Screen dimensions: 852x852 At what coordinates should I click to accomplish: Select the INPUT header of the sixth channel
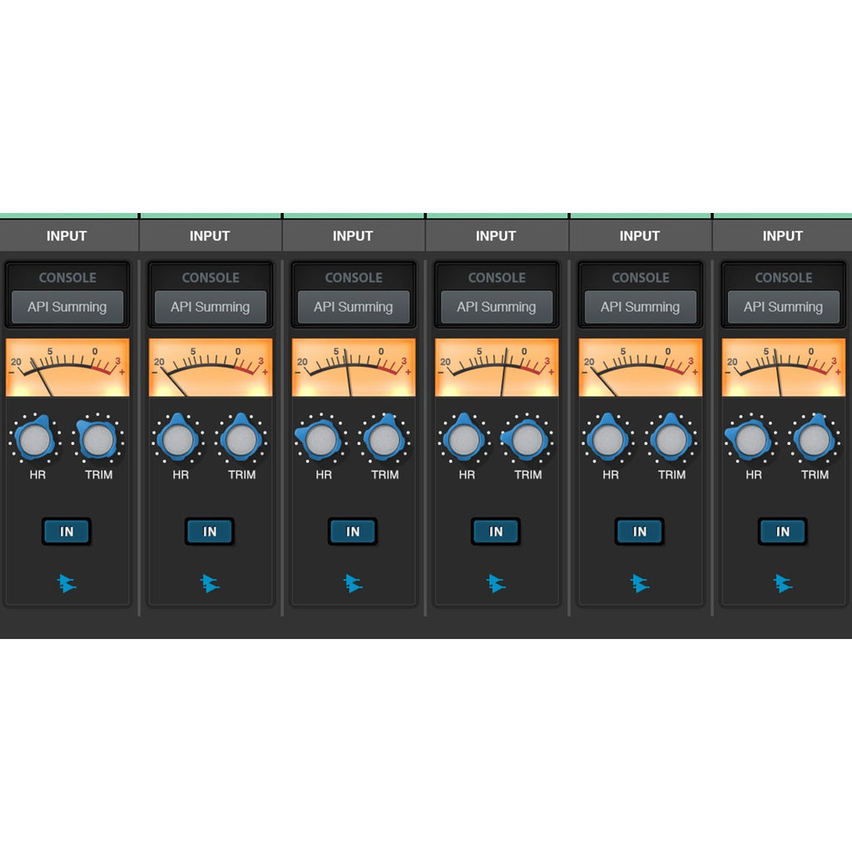[783, 235]
